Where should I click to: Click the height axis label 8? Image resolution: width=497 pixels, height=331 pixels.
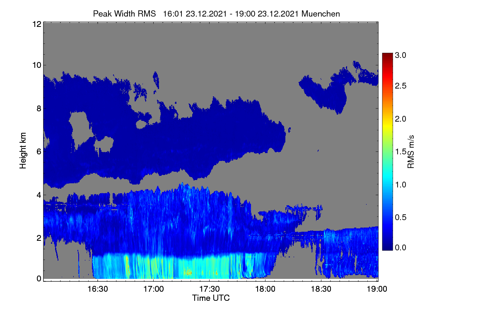tap(39, 109)
